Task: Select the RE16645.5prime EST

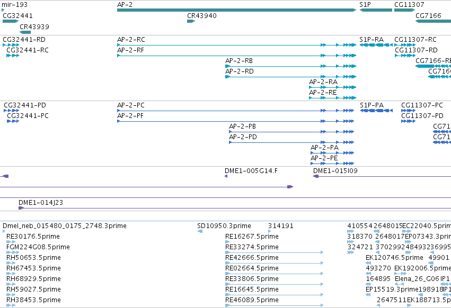Action: [x=275, y=295]
